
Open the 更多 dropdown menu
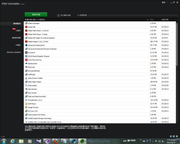pos(165,3)
